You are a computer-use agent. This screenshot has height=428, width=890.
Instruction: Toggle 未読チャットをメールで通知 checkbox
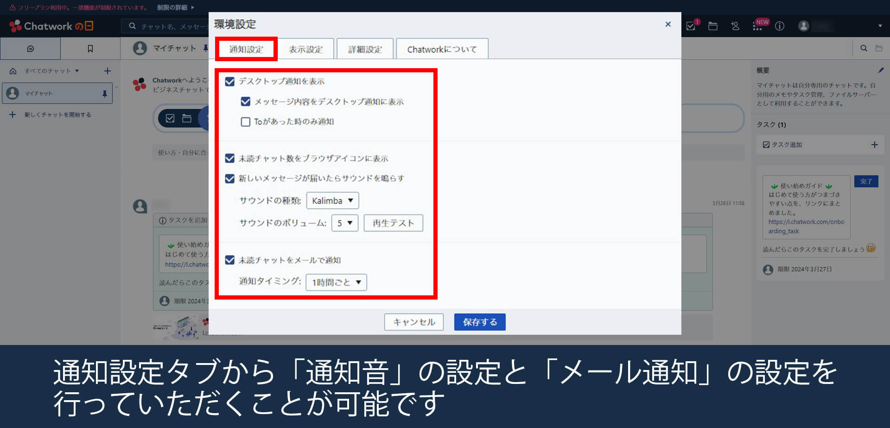point(230,260)
